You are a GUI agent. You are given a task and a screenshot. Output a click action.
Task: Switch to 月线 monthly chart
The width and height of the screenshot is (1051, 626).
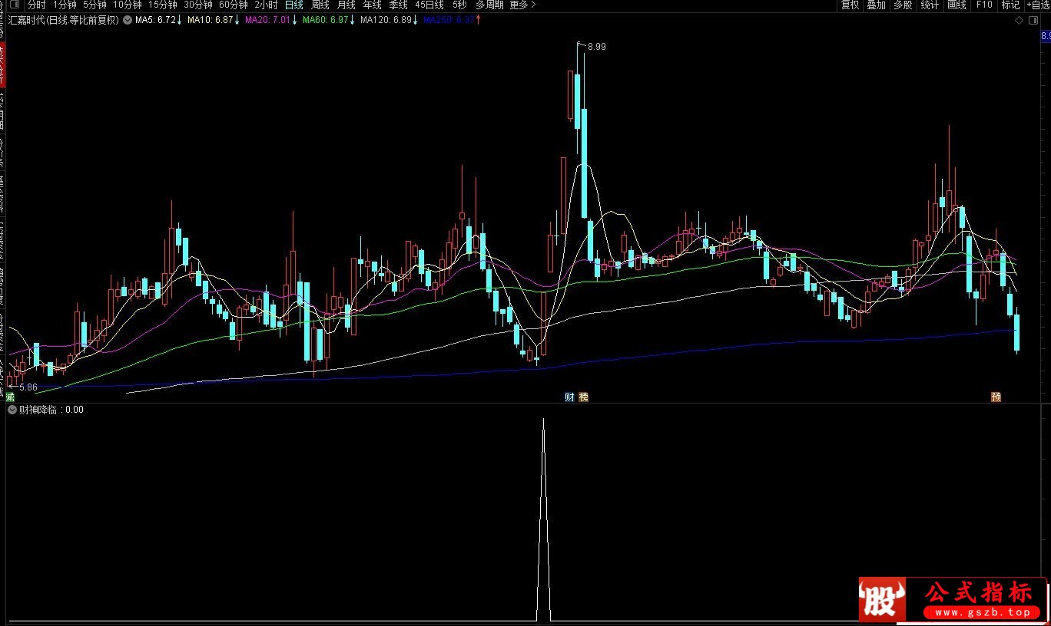click(x=346, y=5)
